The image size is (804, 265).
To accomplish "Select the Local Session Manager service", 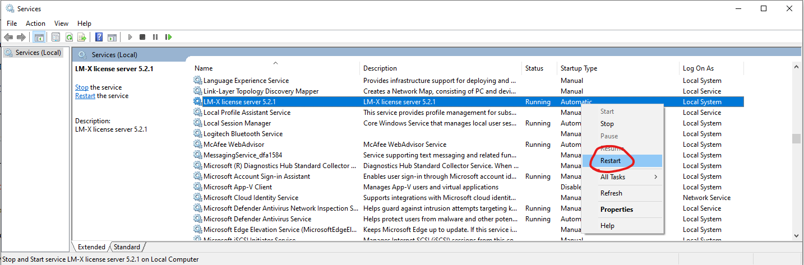I will click(237, 123).
